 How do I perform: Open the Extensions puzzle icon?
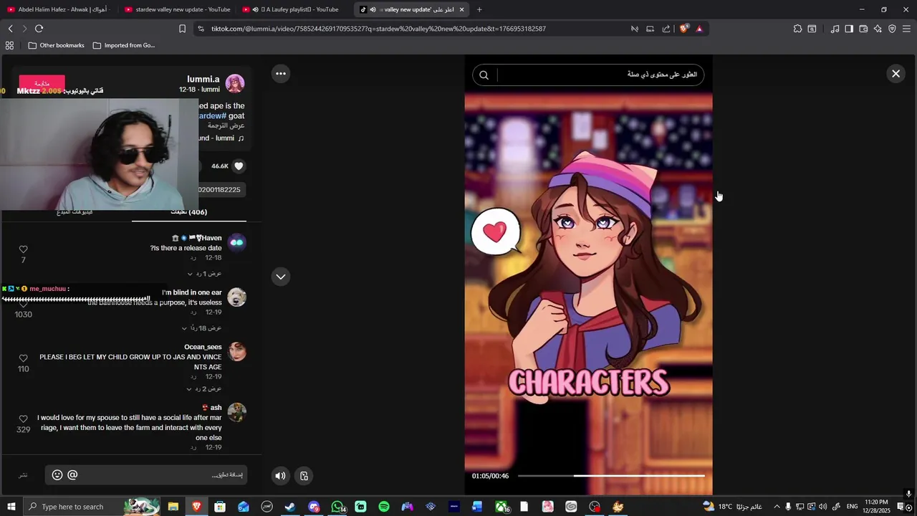(797, 29)
